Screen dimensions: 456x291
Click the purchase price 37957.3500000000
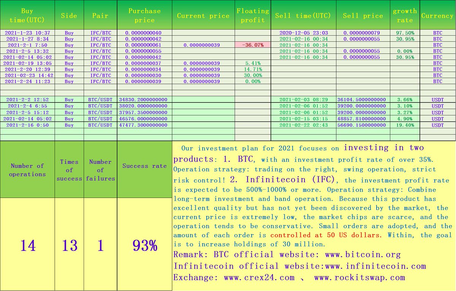(x=144, y=112)
